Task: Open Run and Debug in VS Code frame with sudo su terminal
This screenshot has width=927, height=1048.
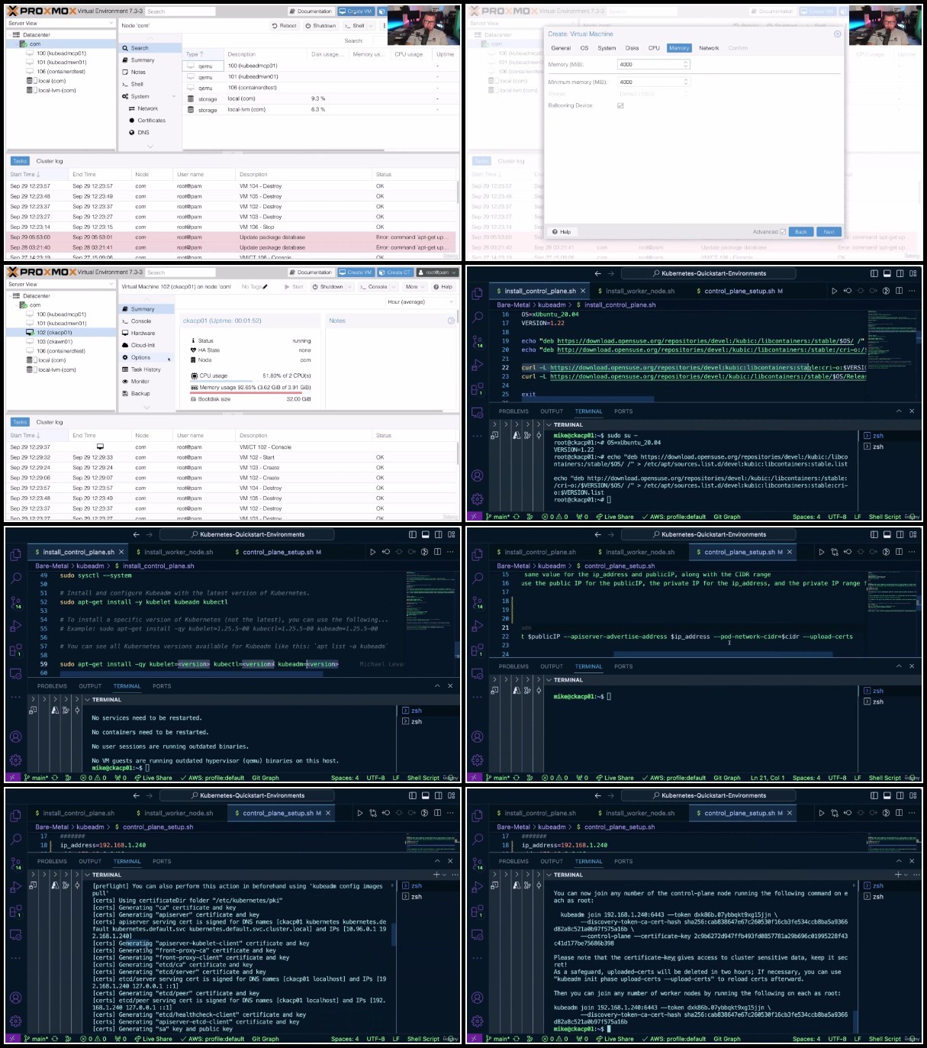Action: click(x=478, y=365)
